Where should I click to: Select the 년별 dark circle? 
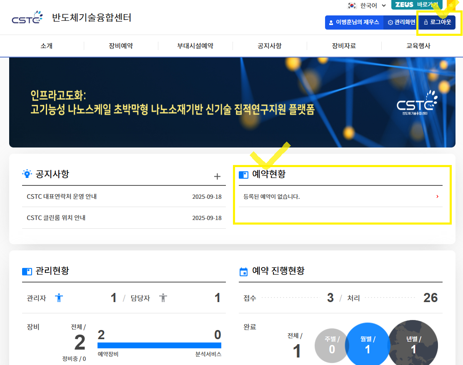413,343
